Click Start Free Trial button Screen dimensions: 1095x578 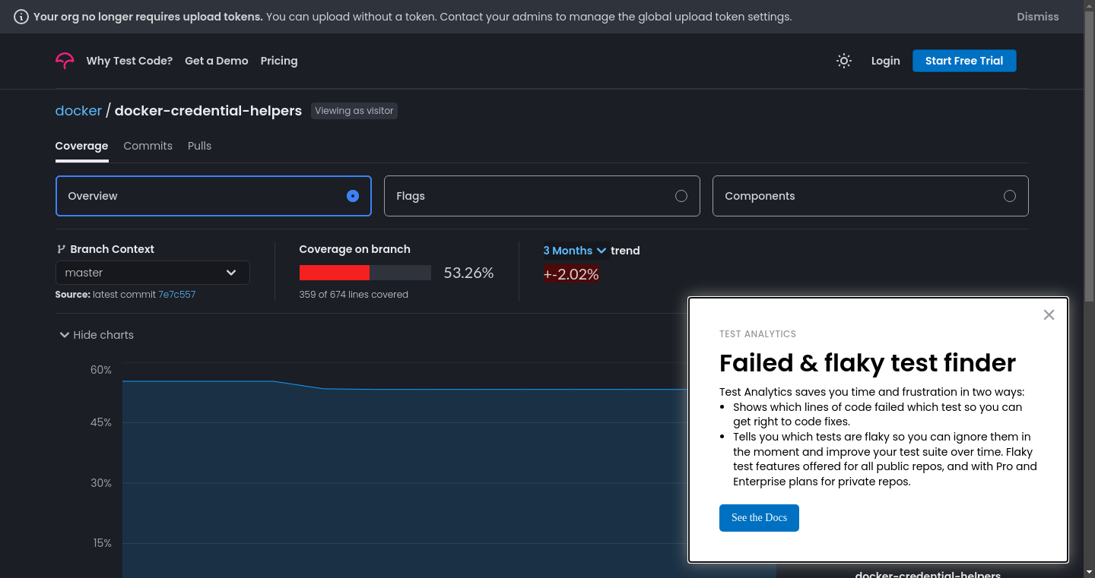964,61
